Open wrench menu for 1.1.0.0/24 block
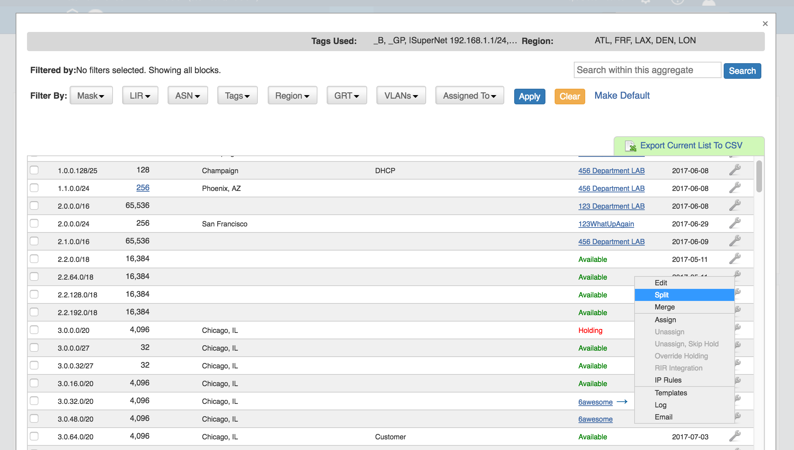 tap(735, 188)
